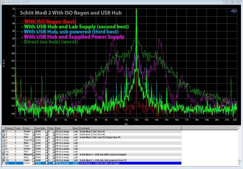Uncheck the display checkbox for sweep 13
The width and height of the screenshot is (243, 169).
(x=4, y=160)
